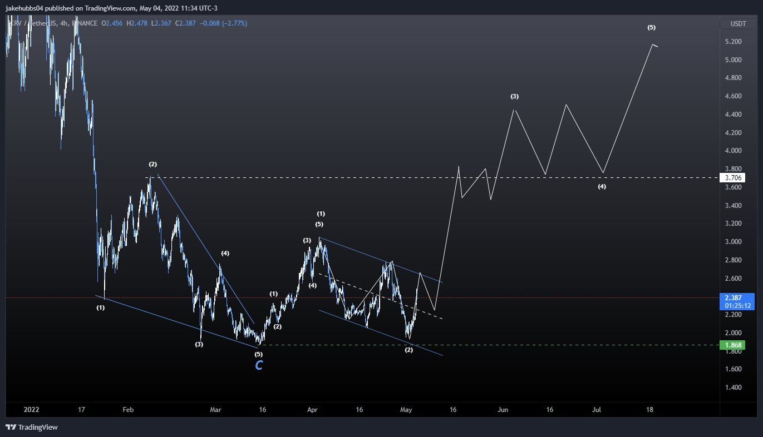This screenshot has height=437, width=763.
Task: Click the TradingView.com text in the header
Action: (x=110, y=8)
